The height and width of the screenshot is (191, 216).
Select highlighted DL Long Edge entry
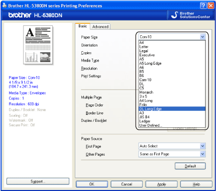click(172, 109)
